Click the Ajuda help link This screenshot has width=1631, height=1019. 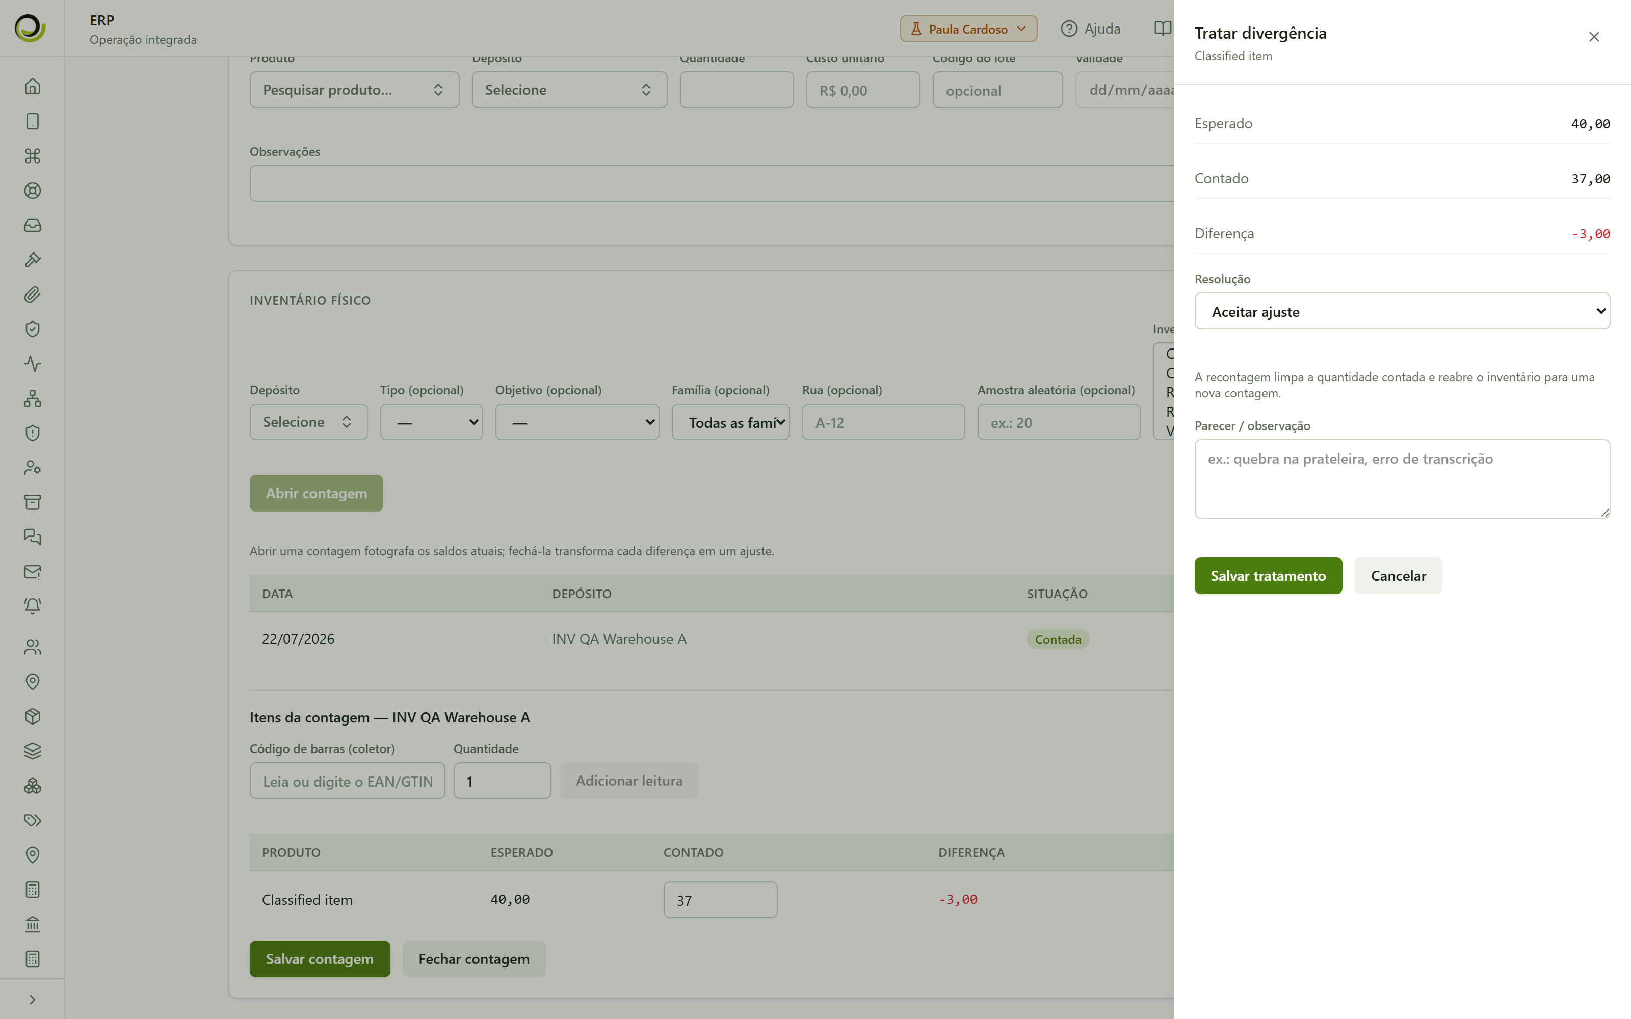1091,29
